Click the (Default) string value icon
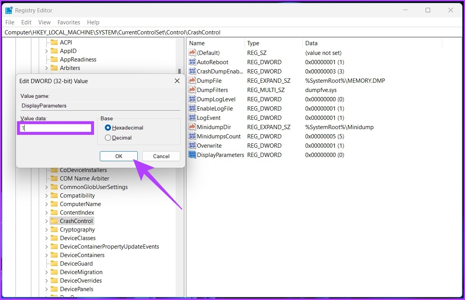Image resolution: width=465 pixels, height=300 pixels. pos(192,53)
